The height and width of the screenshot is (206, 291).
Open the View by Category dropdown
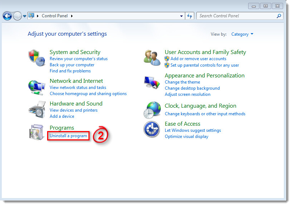point(242,34)
